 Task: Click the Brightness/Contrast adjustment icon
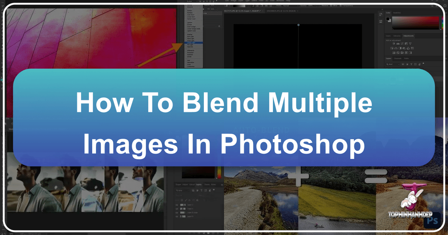point(393,44)
